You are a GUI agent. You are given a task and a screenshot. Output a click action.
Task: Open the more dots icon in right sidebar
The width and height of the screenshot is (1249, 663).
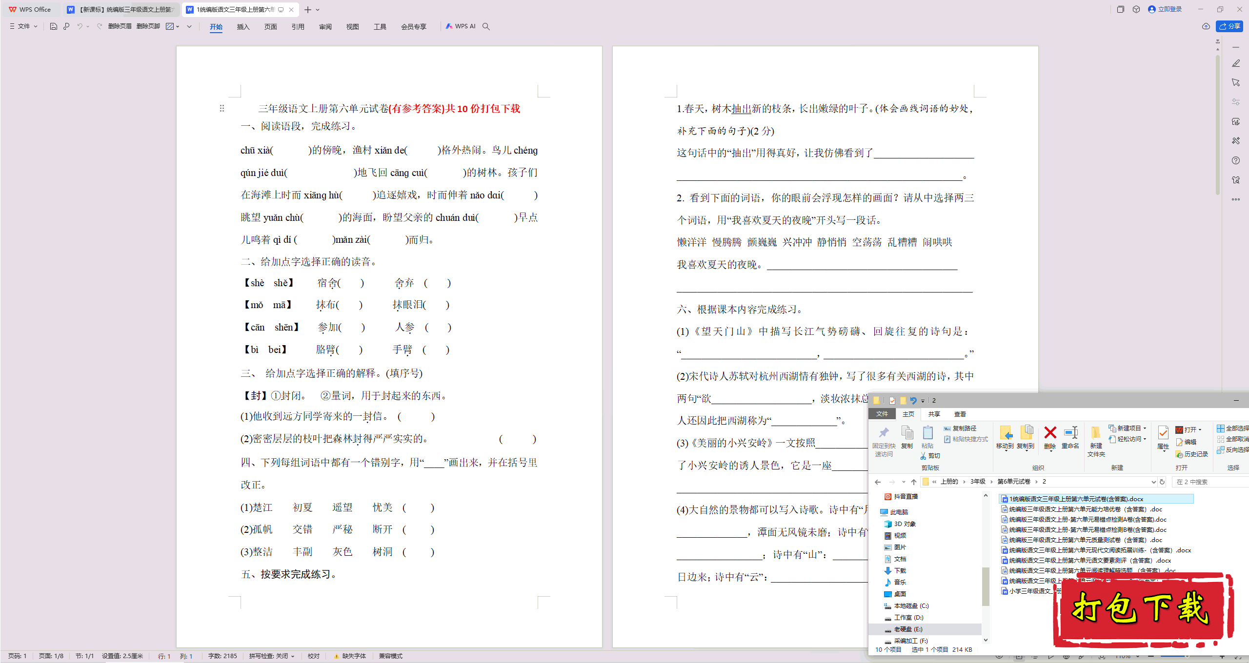click(1236, 199)
